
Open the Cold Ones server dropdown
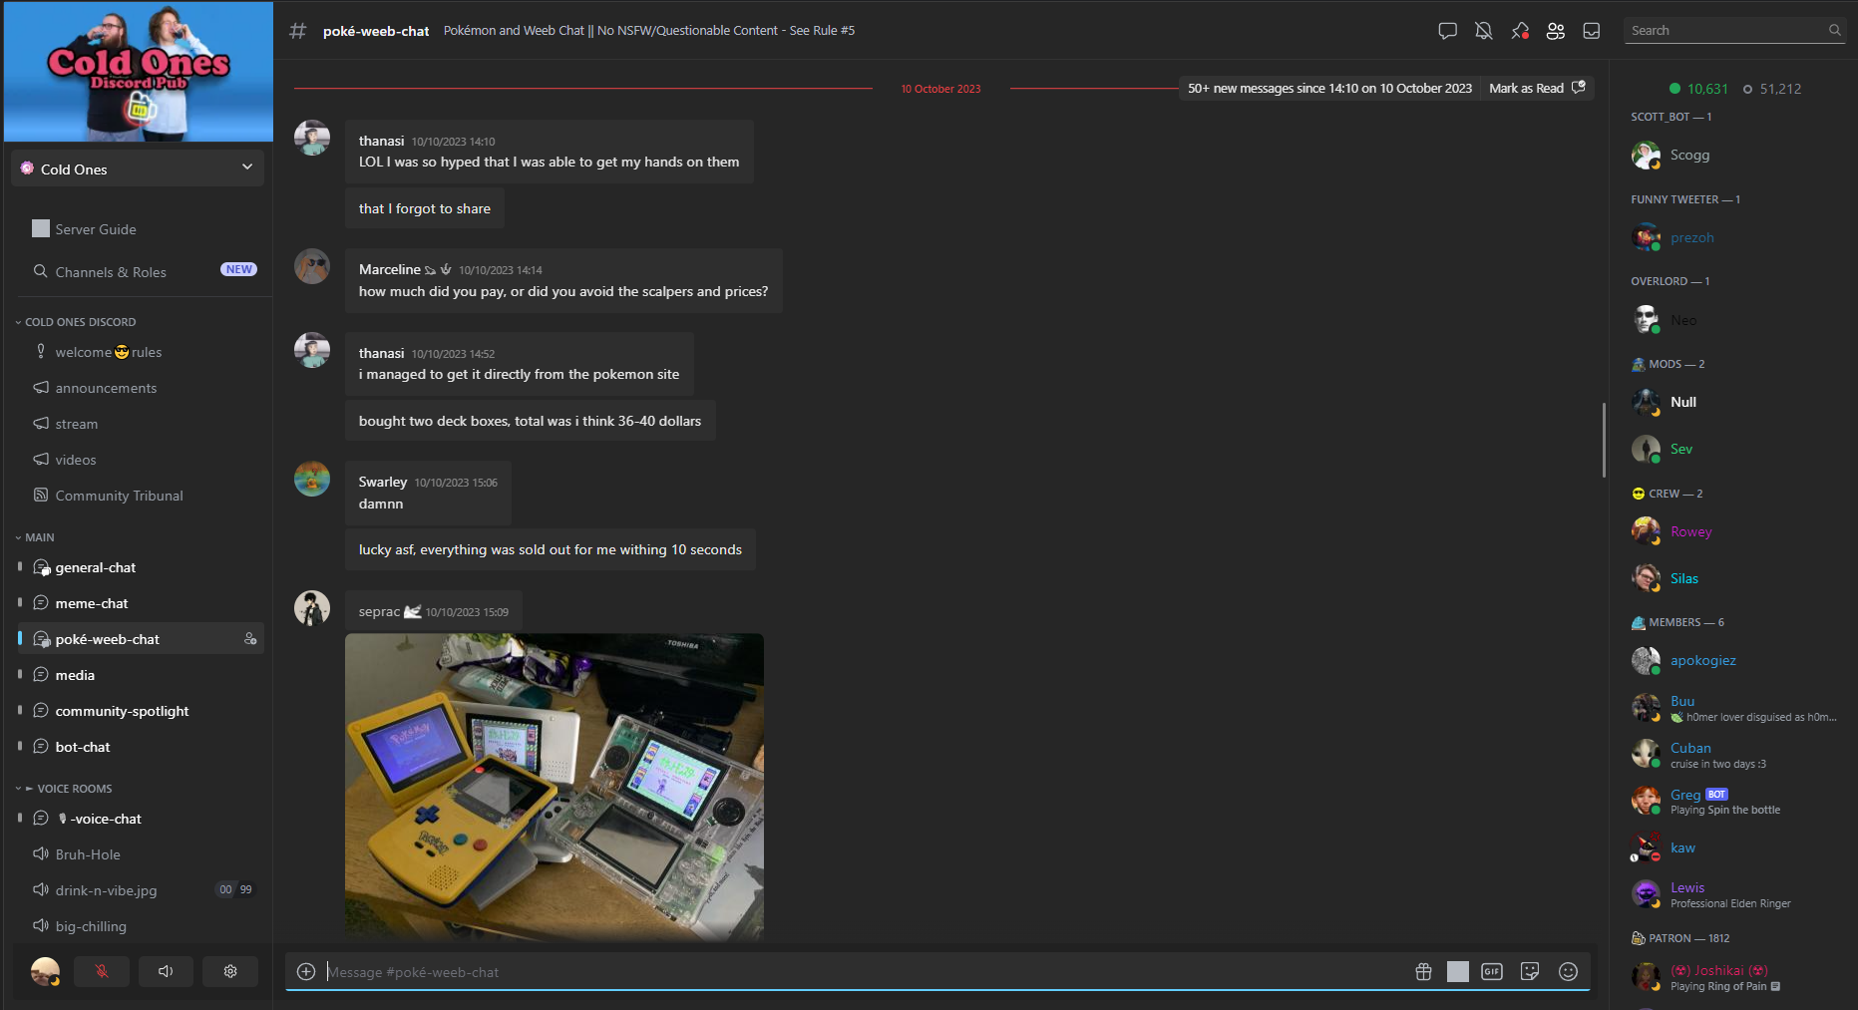pos(138,168)
